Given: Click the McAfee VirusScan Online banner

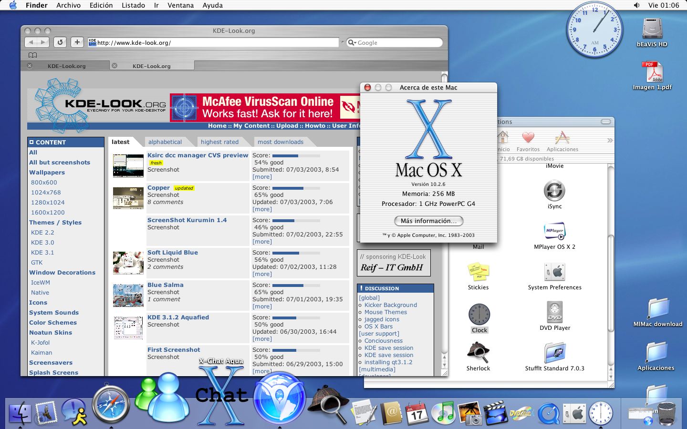Looking at the screenshot, I should (x=265, y=107).
